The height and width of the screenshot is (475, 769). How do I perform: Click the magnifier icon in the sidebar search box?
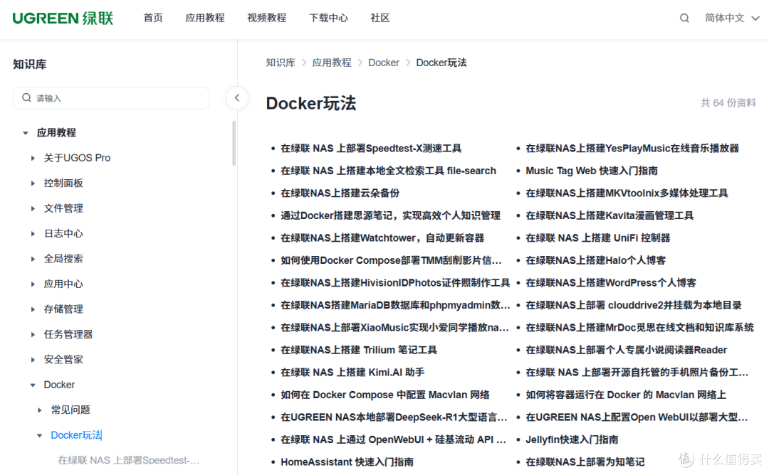pos(26,98)
